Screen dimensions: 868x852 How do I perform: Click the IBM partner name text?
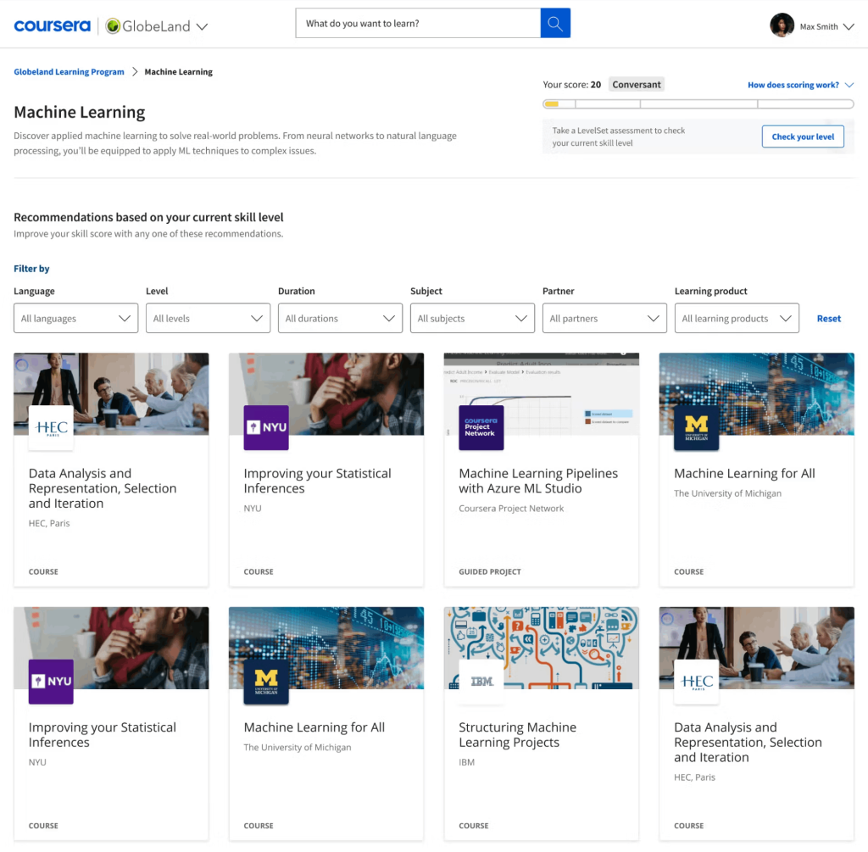coord(467,763)
